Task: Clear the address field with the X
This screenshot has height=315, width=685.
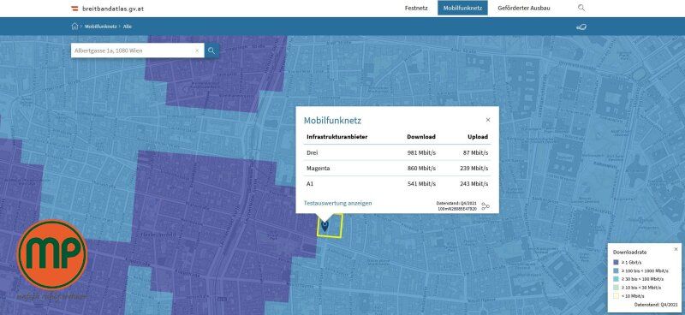Action: tap(197, 51)
